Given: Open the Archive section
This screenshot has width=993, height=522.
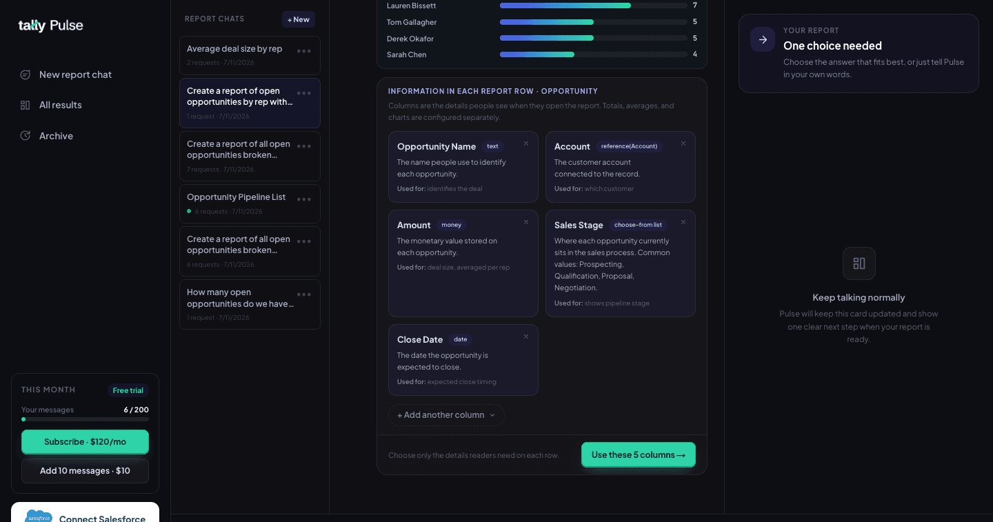Looking at the screenshot, I should tap(47, 136).
